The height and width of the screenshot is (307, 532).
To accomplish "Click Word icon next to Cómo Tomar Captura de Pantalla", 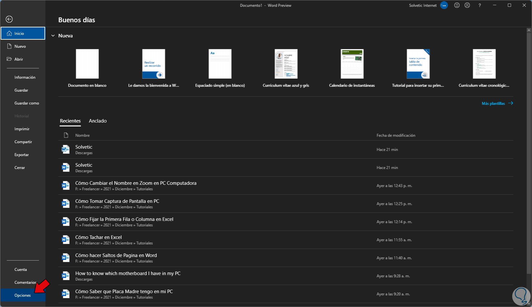I will pos(66,203).
